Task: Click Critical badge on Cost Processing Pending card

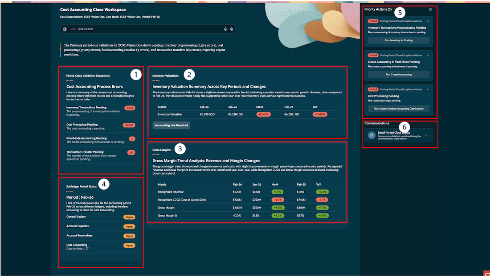Action: [373, 89]
